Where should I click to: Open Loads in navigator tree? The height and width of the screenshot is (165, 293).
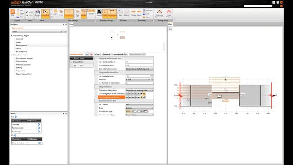[x=18, y=42]
